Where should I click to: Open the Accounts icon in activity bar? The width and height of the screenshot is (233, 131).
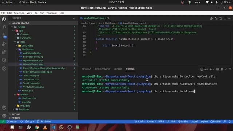pos(4,107)
